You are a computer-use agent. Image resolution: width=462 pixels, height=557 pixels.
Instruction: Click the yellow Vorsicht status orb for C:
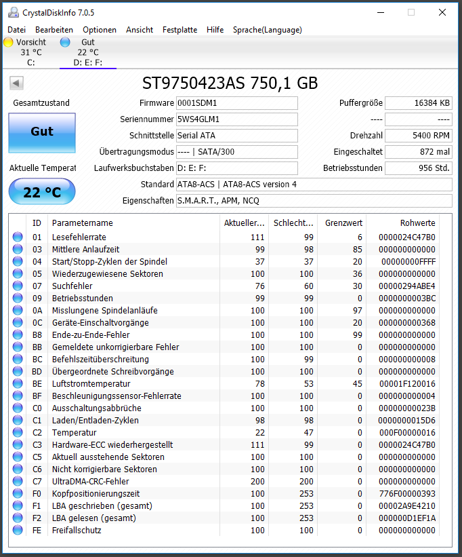click(x=8, y=42)
